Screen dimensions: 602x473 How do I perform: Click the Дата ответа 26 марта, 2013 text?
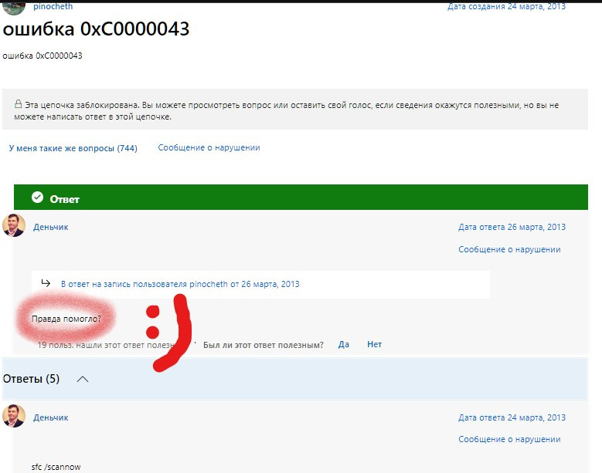(x=512, y=227)
